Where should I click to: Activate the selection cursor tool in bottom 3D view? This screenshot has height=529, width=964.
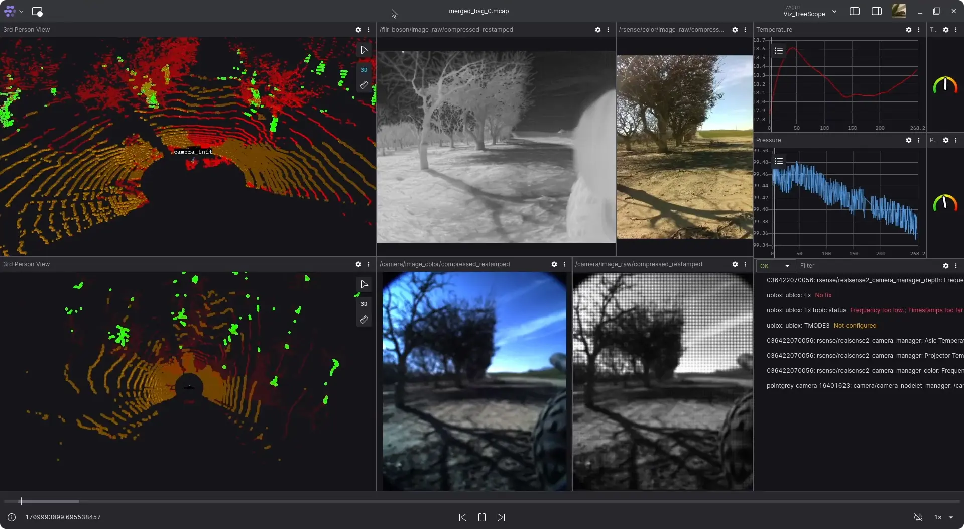364,284
